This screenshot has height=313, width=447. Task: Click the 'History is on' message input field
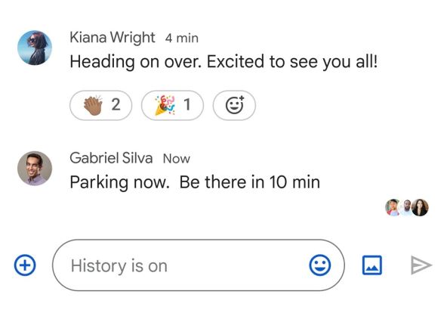coord(199,265)
